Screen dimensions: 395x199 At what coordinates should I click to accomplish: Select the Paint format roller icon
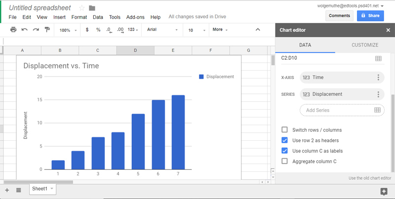click(x=47, y=30)
